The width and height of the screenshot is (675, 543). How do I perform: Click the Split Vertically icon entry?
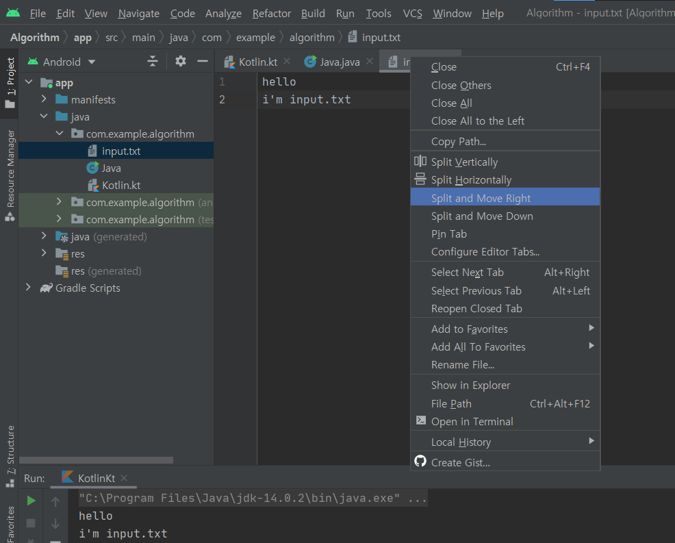[505, 162]
